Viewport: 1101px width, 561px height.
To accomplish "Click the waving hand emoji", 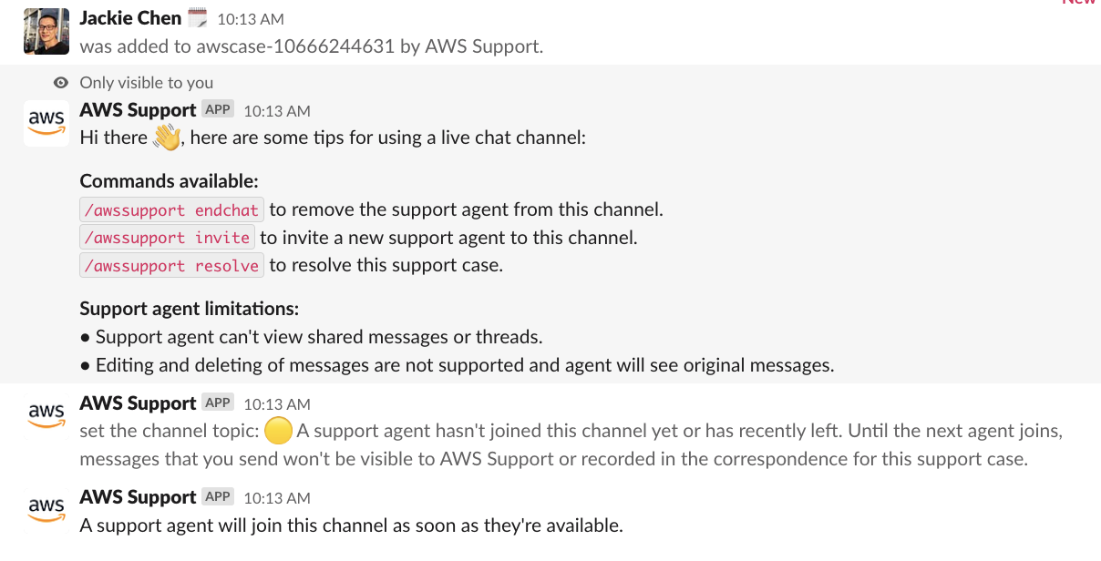I will click(x=168, y=138).
